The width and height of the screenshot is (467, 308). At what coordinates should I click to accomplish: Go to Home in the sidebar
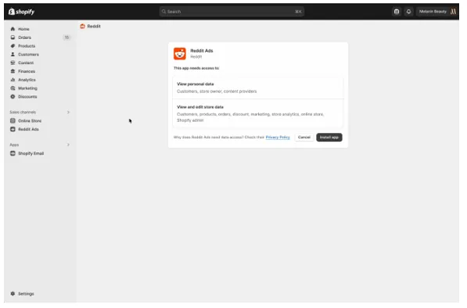coord(23,29)
